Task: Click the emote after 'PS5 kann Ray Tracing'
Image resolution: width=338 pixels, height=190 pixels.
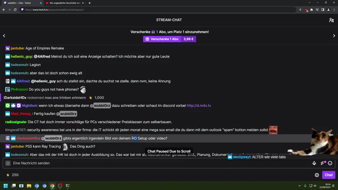Action: coord(65,147)
